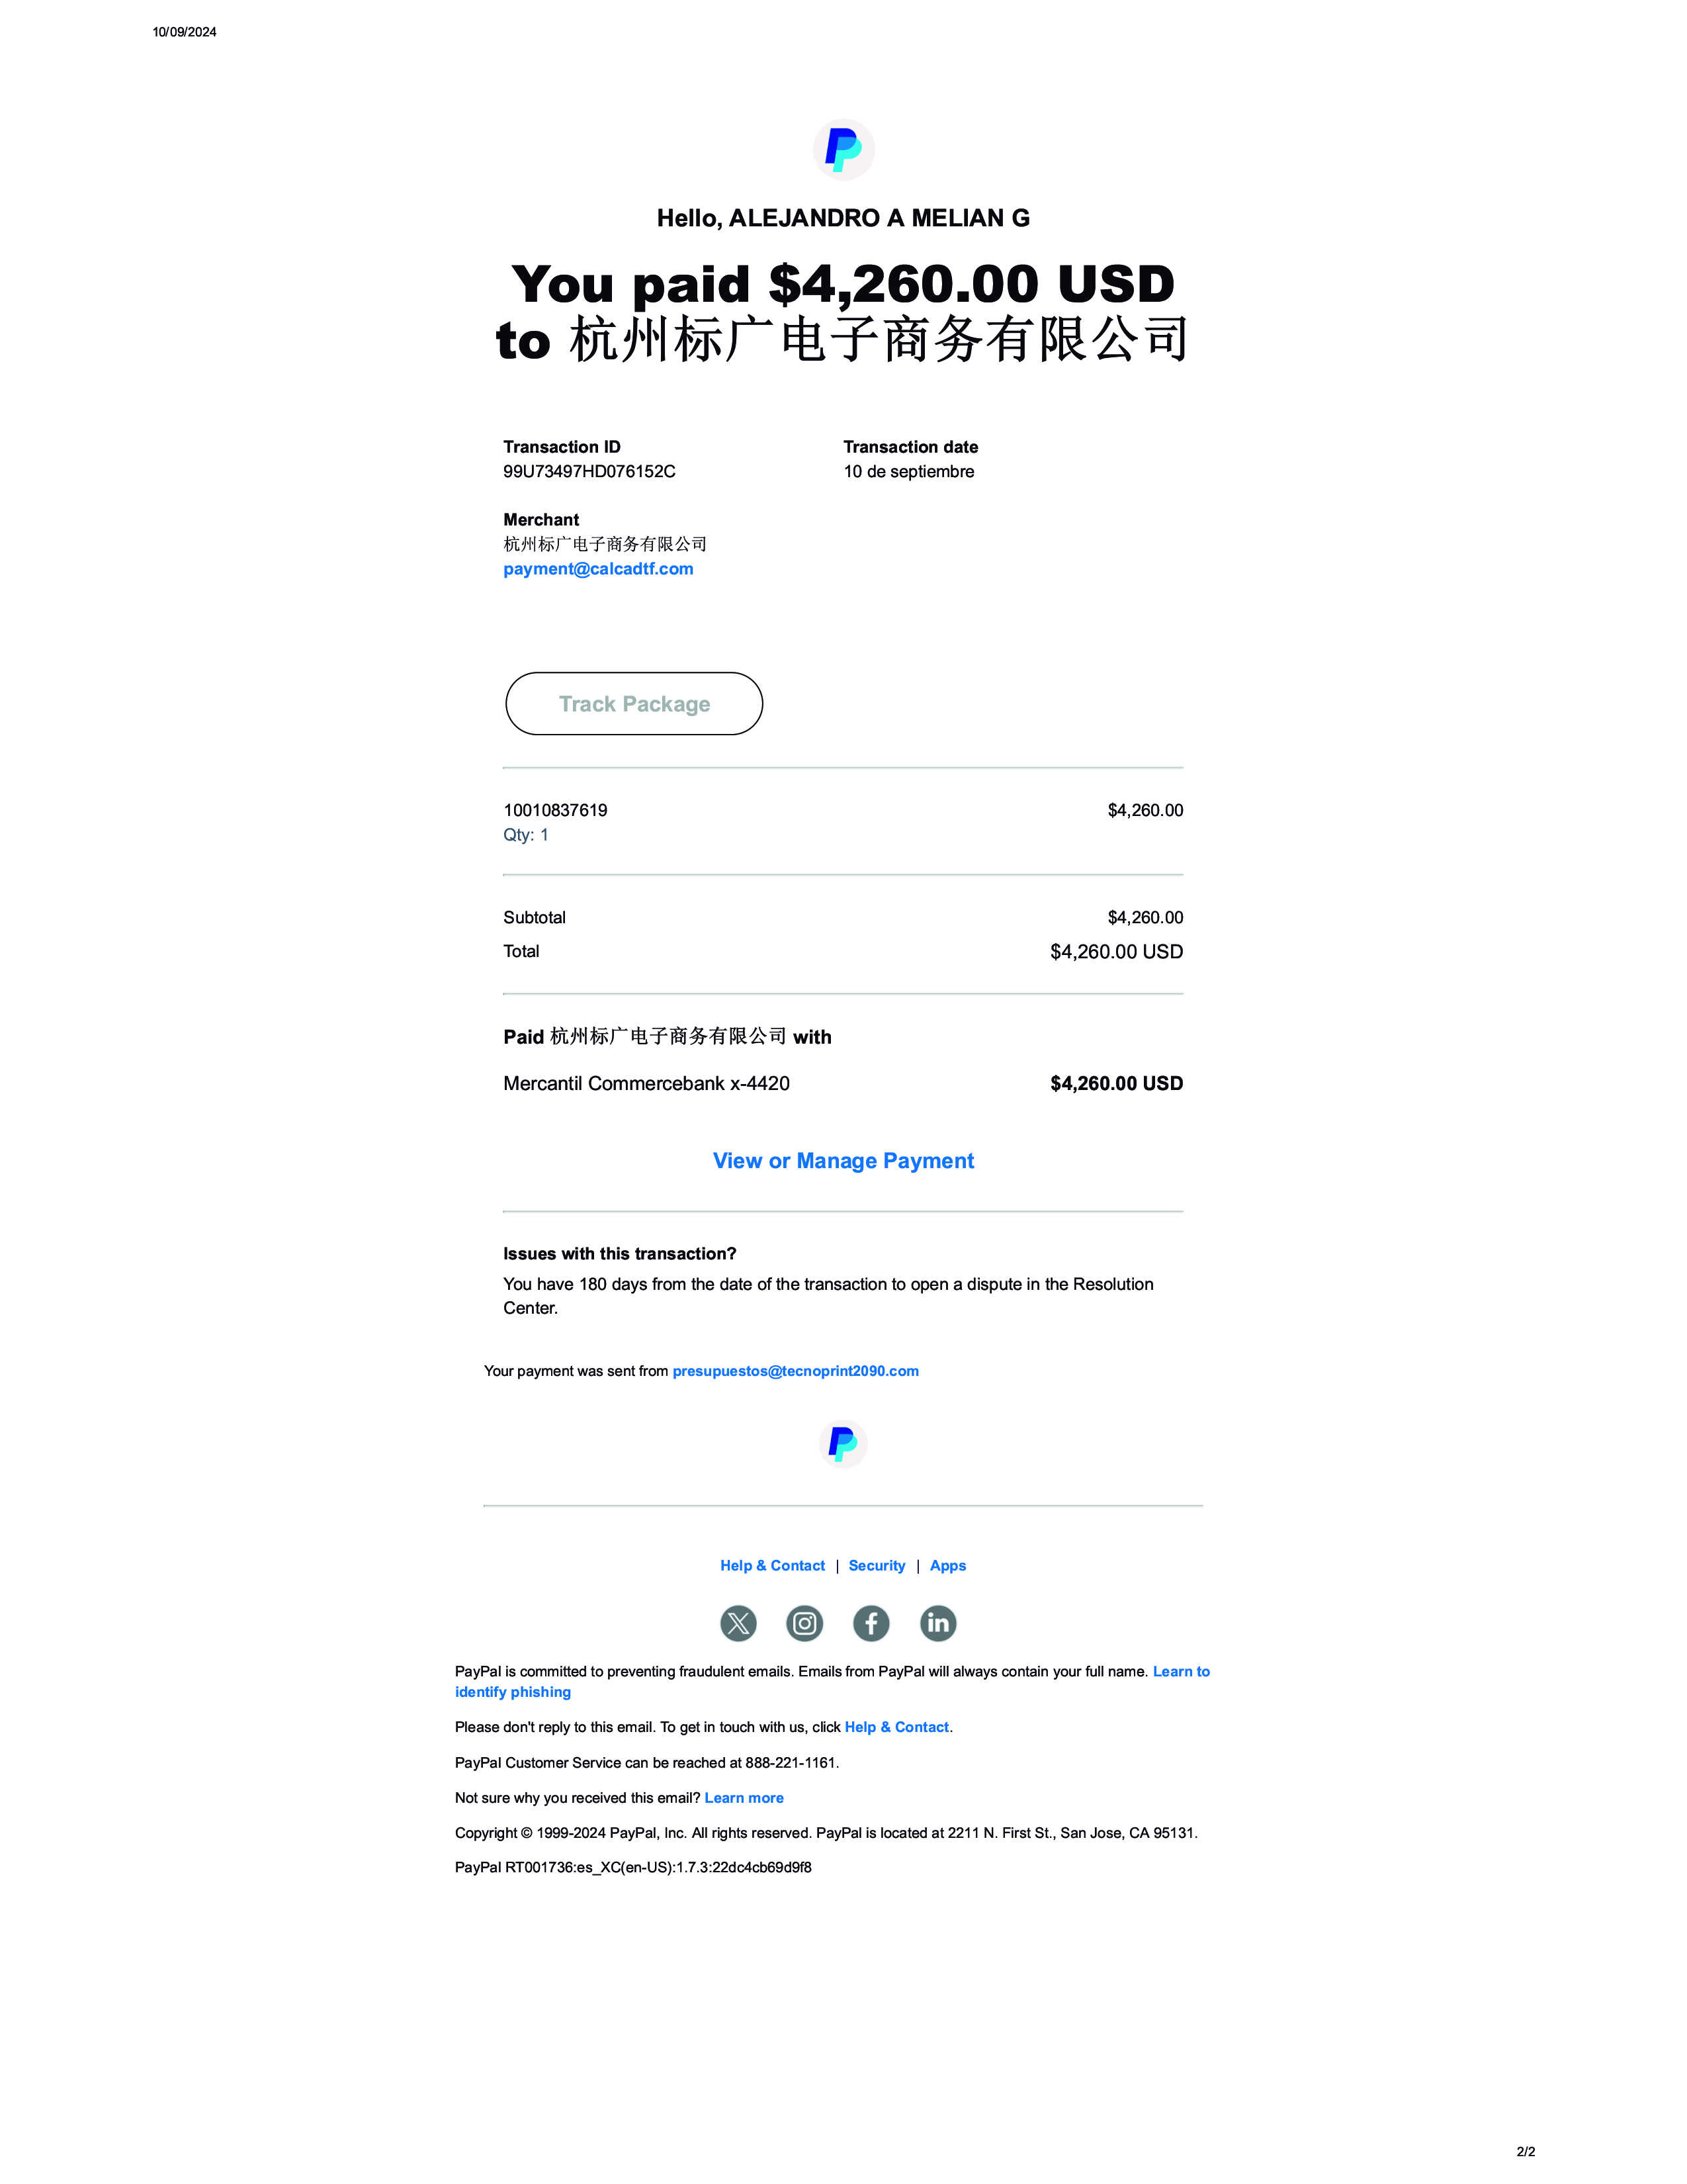Select the transaction ID 99U73497HD076152C

589,471
